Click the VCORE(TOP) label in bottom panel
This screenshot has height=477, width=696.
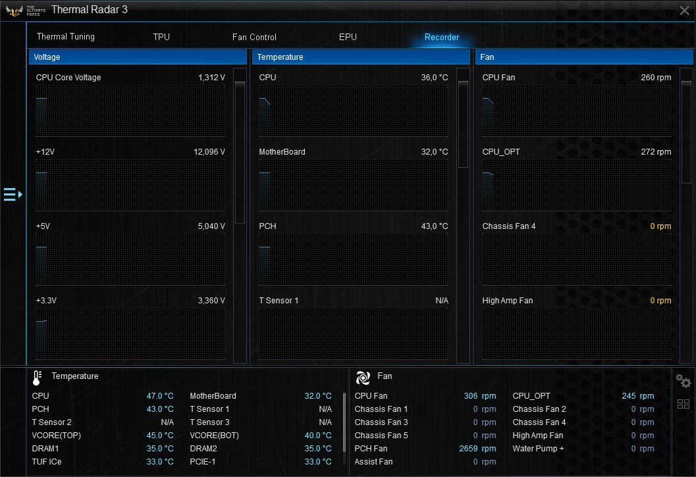coord(57,436)
